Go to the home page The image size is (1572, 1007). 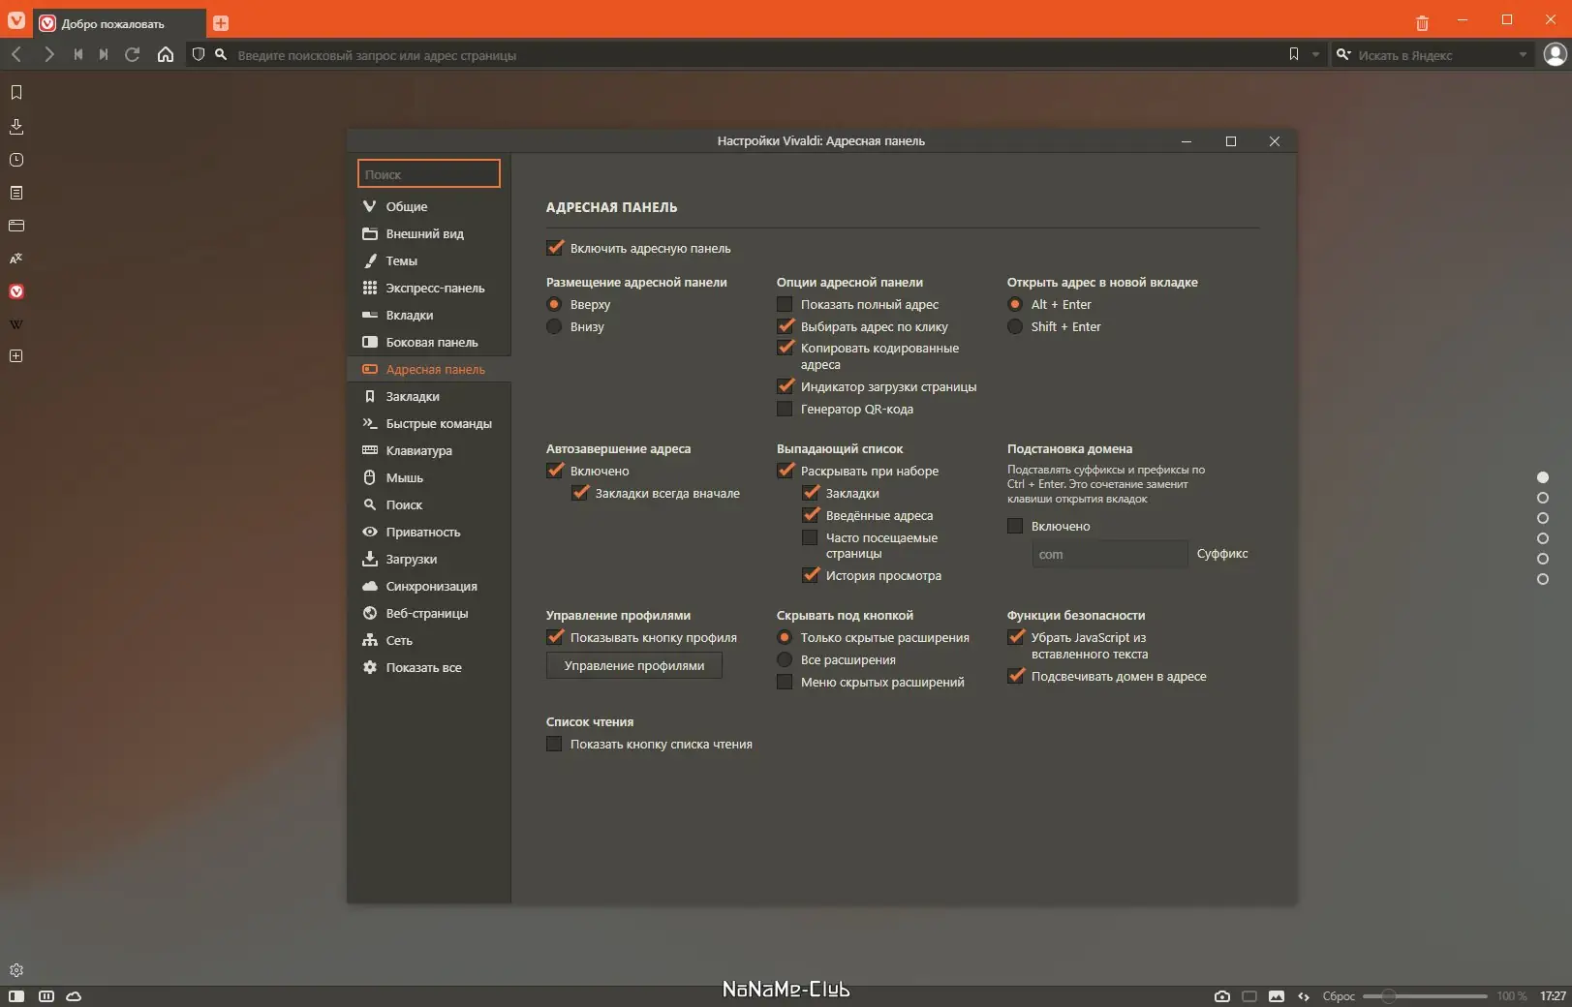166,54
